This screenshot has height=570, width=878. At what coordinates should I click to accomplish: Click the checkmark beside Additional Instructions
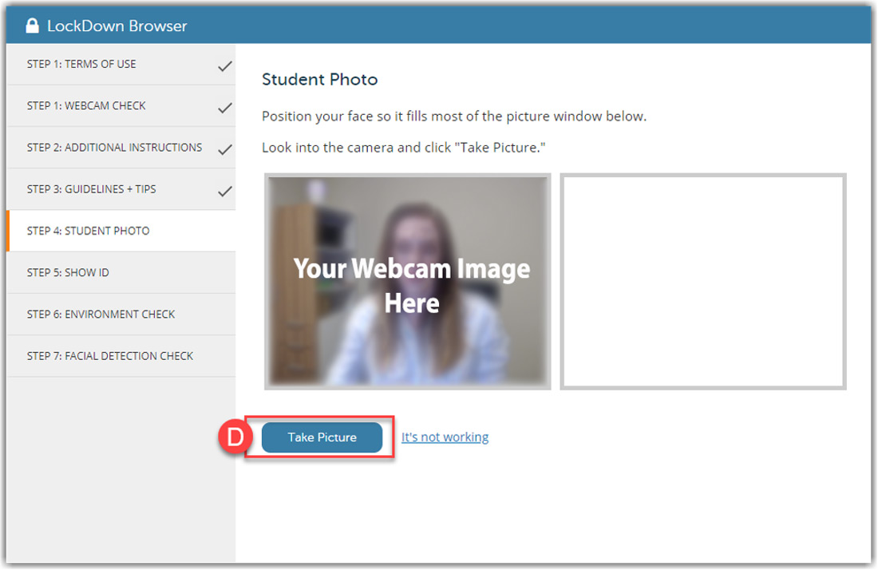(x=225, y=149)
